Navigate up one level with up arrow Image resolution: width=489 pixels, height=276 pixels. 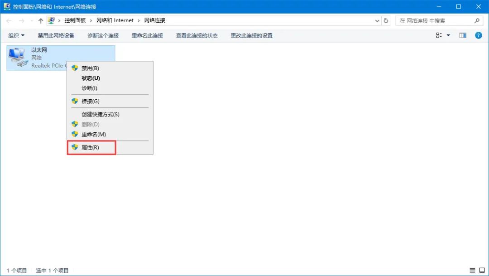(x=41, y=21)
